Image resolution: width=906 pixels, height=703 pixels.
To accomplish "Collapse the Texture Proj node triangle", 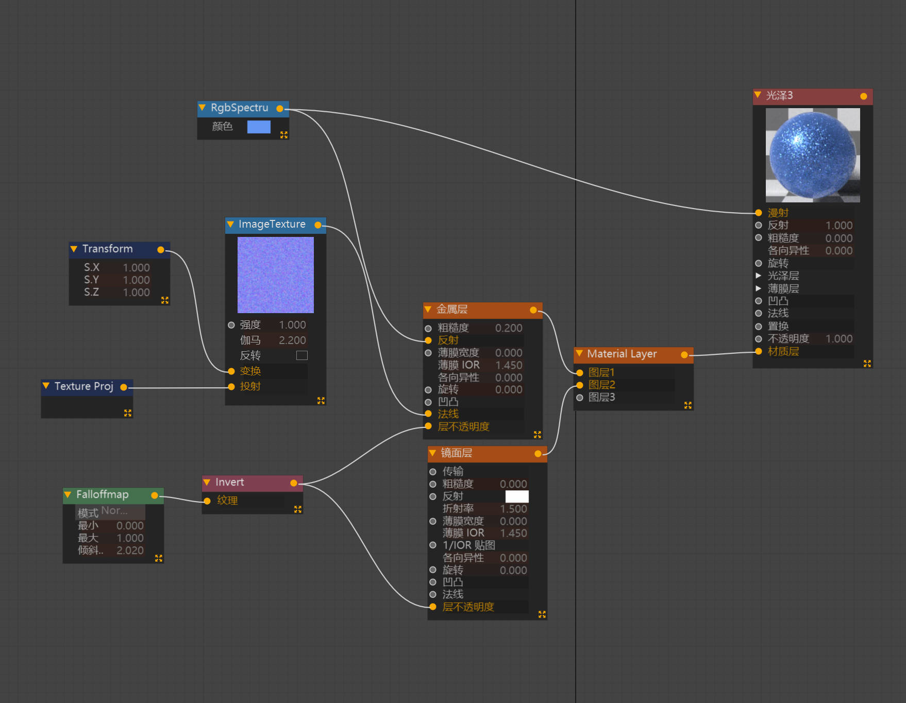I will (x=46, y=386).
